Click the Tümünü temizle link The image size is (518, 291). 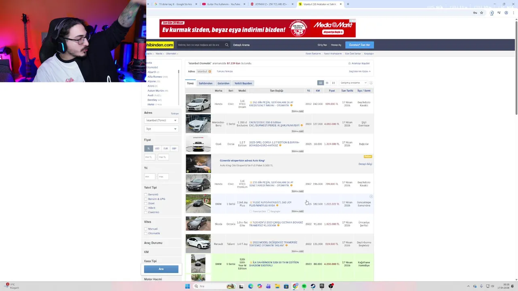(x=225, y=72)
